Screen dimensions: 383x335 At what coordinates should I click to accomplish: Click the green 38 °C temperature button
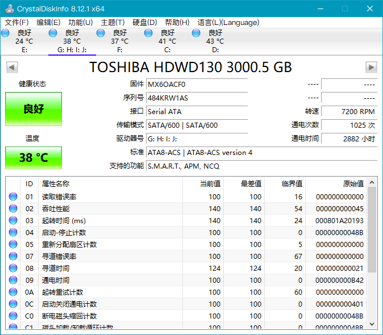(34, 158)
